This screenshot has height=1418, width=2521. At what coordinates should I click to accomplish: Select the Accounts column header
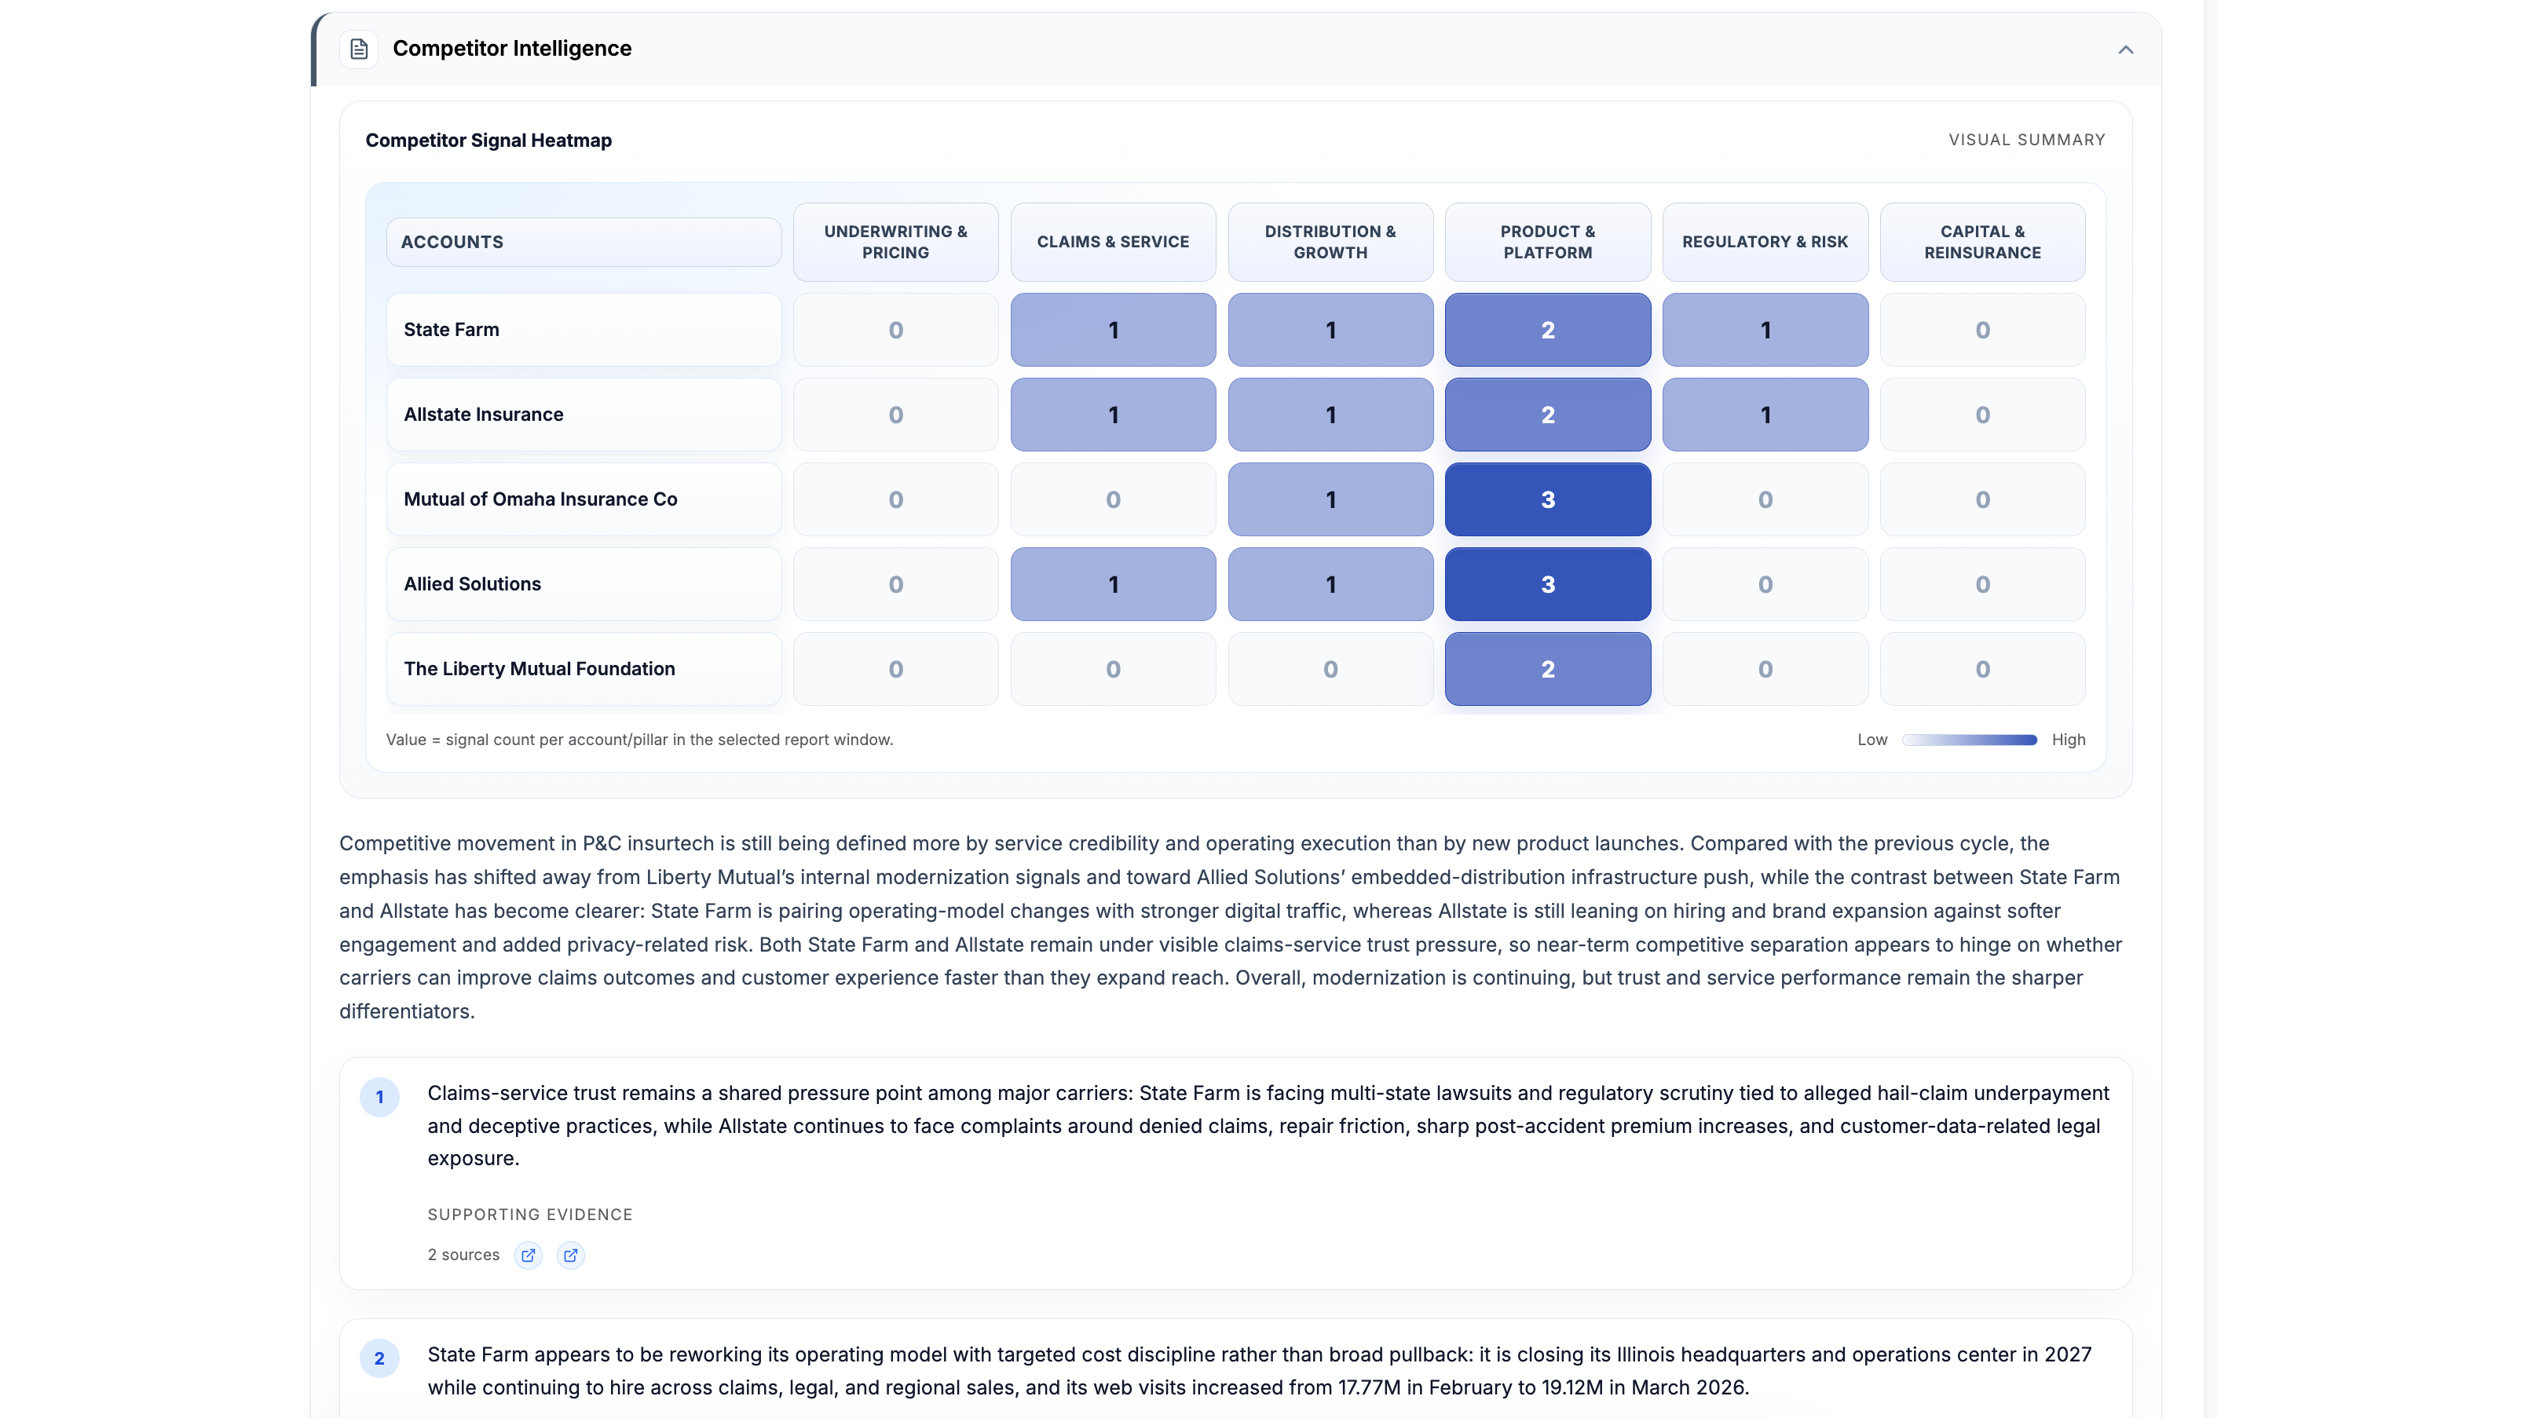point(584,242)
